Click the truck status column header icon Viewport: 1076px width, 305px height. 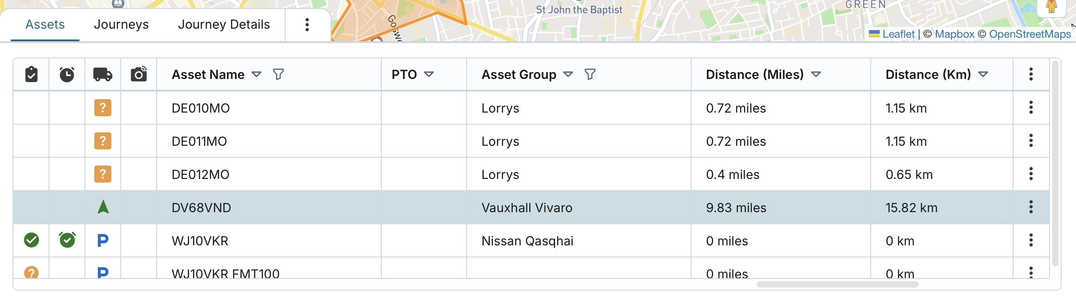[103, 74]
